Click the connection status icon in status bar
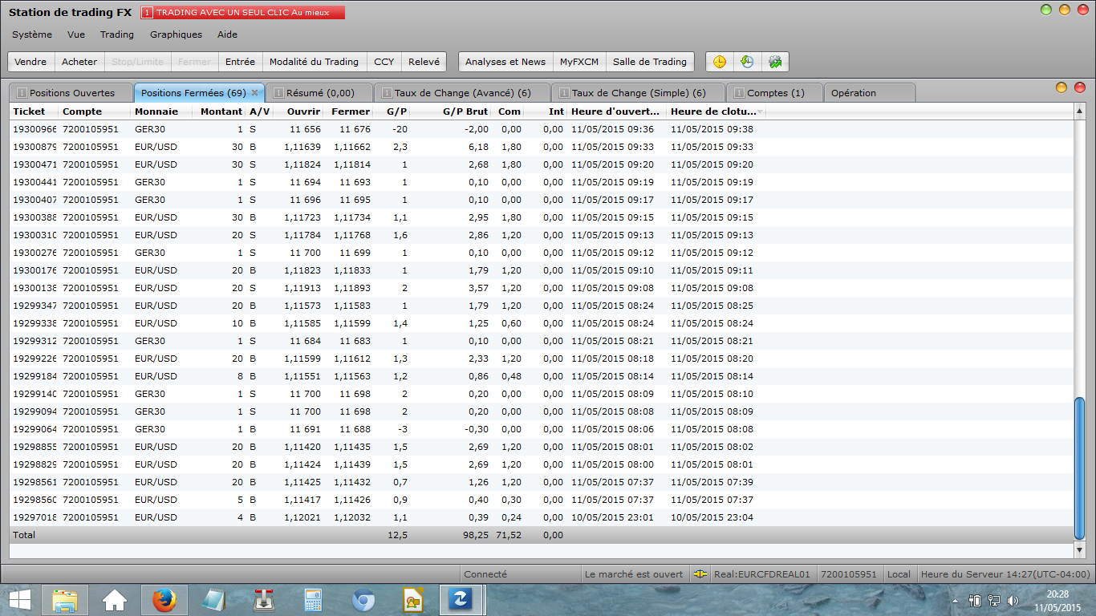1096x616 pixels. coord(700,574)
